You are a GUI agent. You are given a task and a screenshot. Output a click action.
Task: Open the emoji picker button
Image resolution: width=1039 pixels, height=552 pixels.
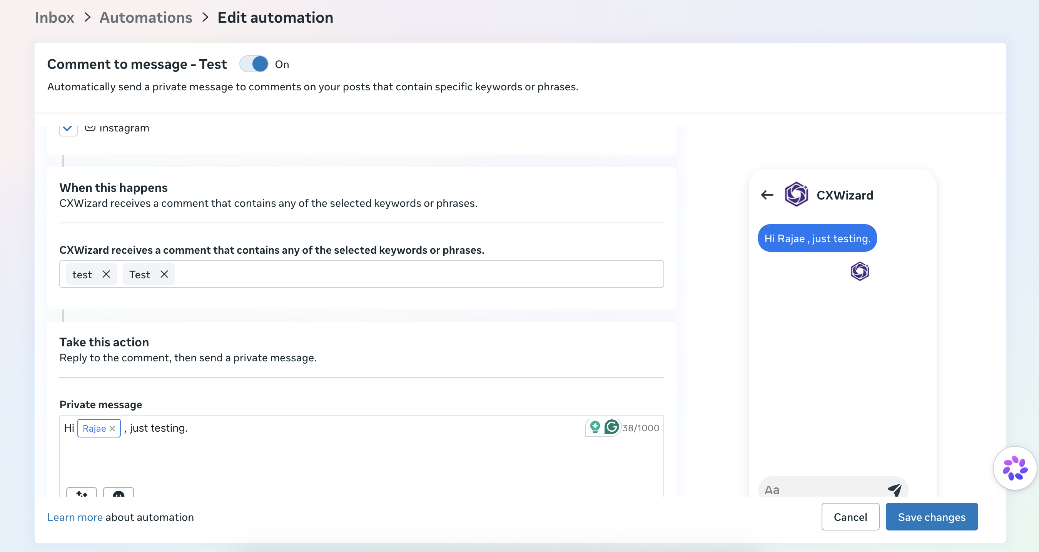click(x=118, y=492)
